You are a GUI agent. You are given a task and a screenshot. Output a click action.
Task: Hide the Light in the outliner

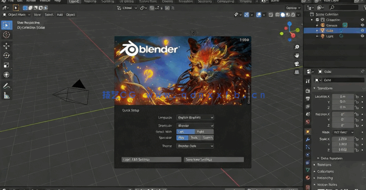click(362, 36)
